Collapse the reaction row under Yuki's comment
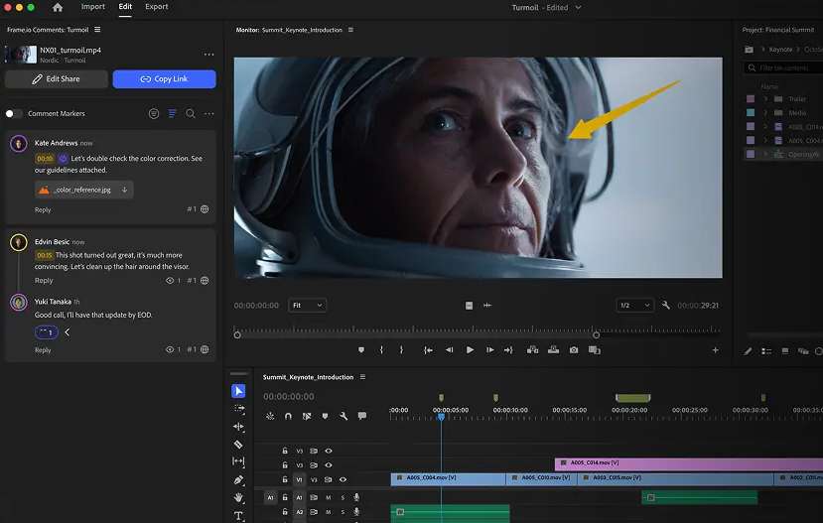Image resolution: width=823 pixels, height=523 pixels. (68, 332)
